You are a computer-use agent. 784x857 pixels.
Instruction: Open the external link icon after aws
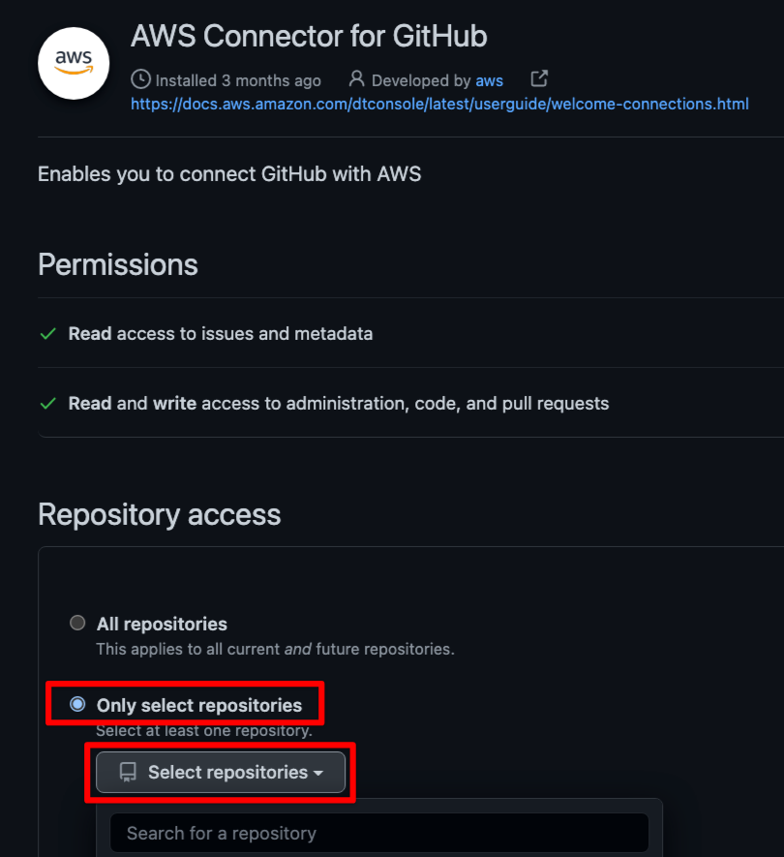point(539,79)
